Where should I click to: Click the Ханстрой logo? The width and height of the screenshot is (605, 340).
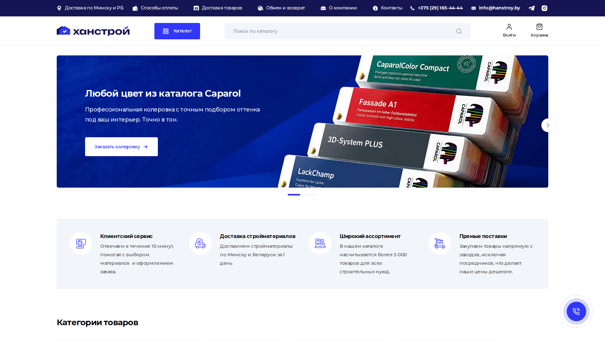(x=93, y=31)
